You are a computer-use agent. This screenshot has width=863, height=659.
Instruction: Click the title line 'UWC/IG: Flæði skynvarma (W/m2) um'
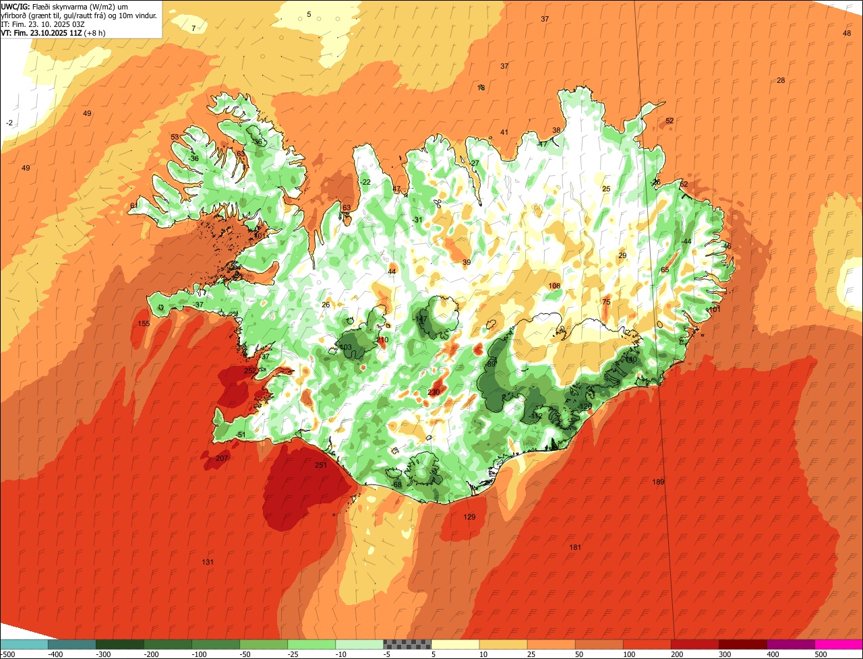point(65,6)
